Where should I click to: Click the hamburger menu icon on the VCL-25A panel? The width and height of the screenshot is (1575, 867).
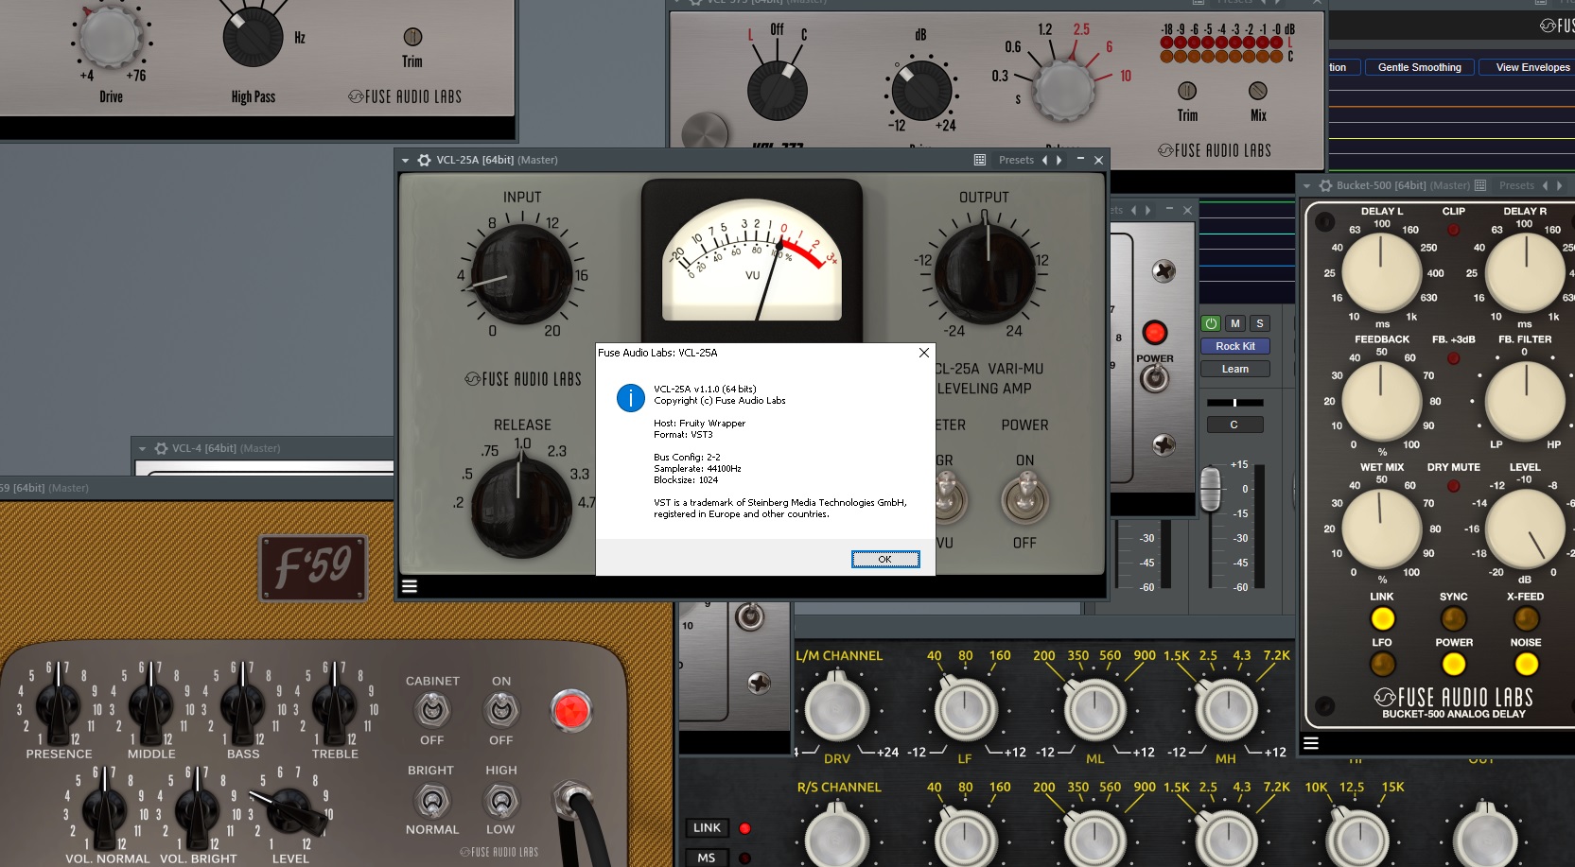coord(409,585)
